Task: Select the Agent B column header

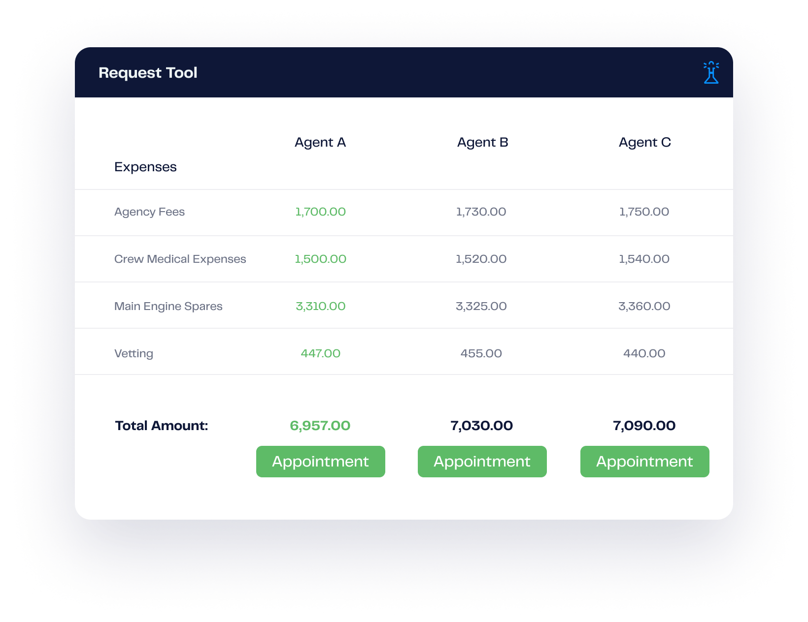Action: [x=482, y=142]
